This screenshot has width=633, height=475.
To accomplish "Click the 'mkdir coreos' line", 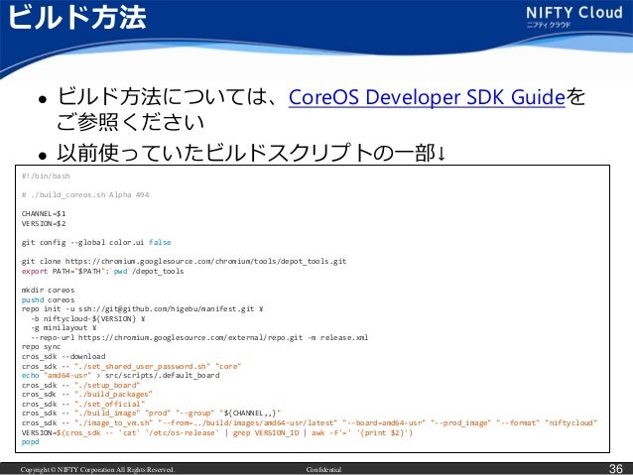I will 48,291.
